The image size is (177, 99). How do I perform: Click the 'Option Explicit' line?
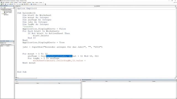(27, 9)
